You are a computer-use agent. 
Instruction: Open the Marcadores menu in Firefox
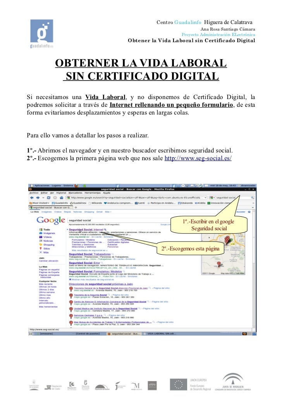click(76, 193)
